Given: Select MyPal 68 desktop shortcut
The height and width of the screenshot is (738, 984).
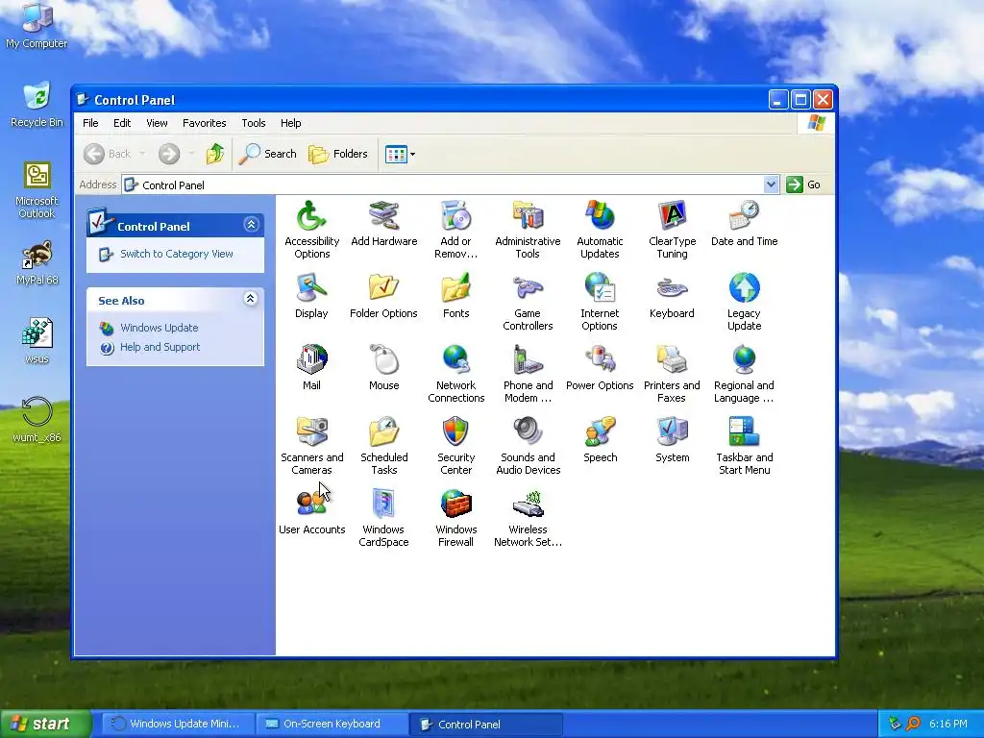Looking at the screenshot, I should click(37, 263).
